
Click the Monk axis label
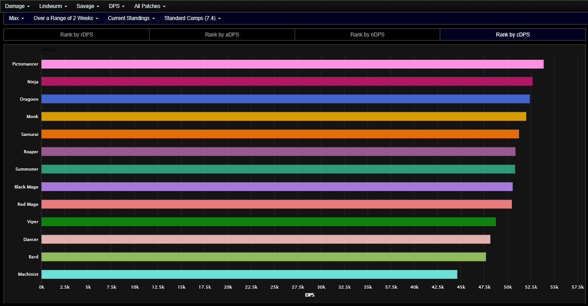point(32,116)
